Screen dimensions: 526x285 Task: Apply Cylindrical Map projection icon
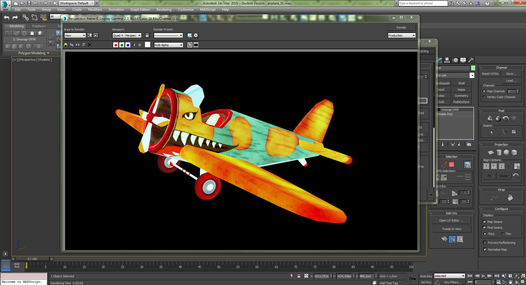pyautogui.click(x=499, y=153)
